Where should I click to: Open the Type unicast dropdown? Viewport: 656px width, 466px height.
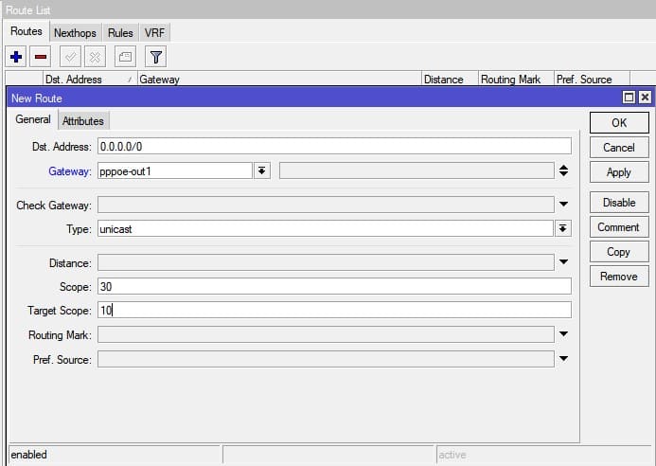click(x=563, y=228)
